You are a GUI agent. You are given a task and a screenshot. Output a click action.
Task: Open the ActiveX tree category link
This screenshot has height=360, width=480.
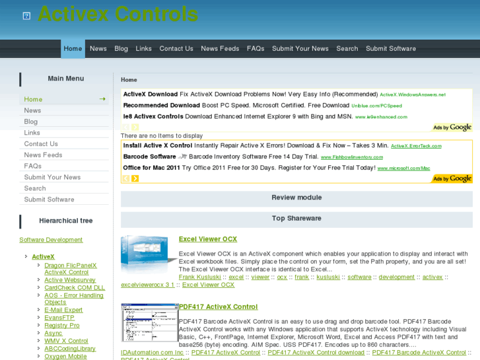coord(43,257)
